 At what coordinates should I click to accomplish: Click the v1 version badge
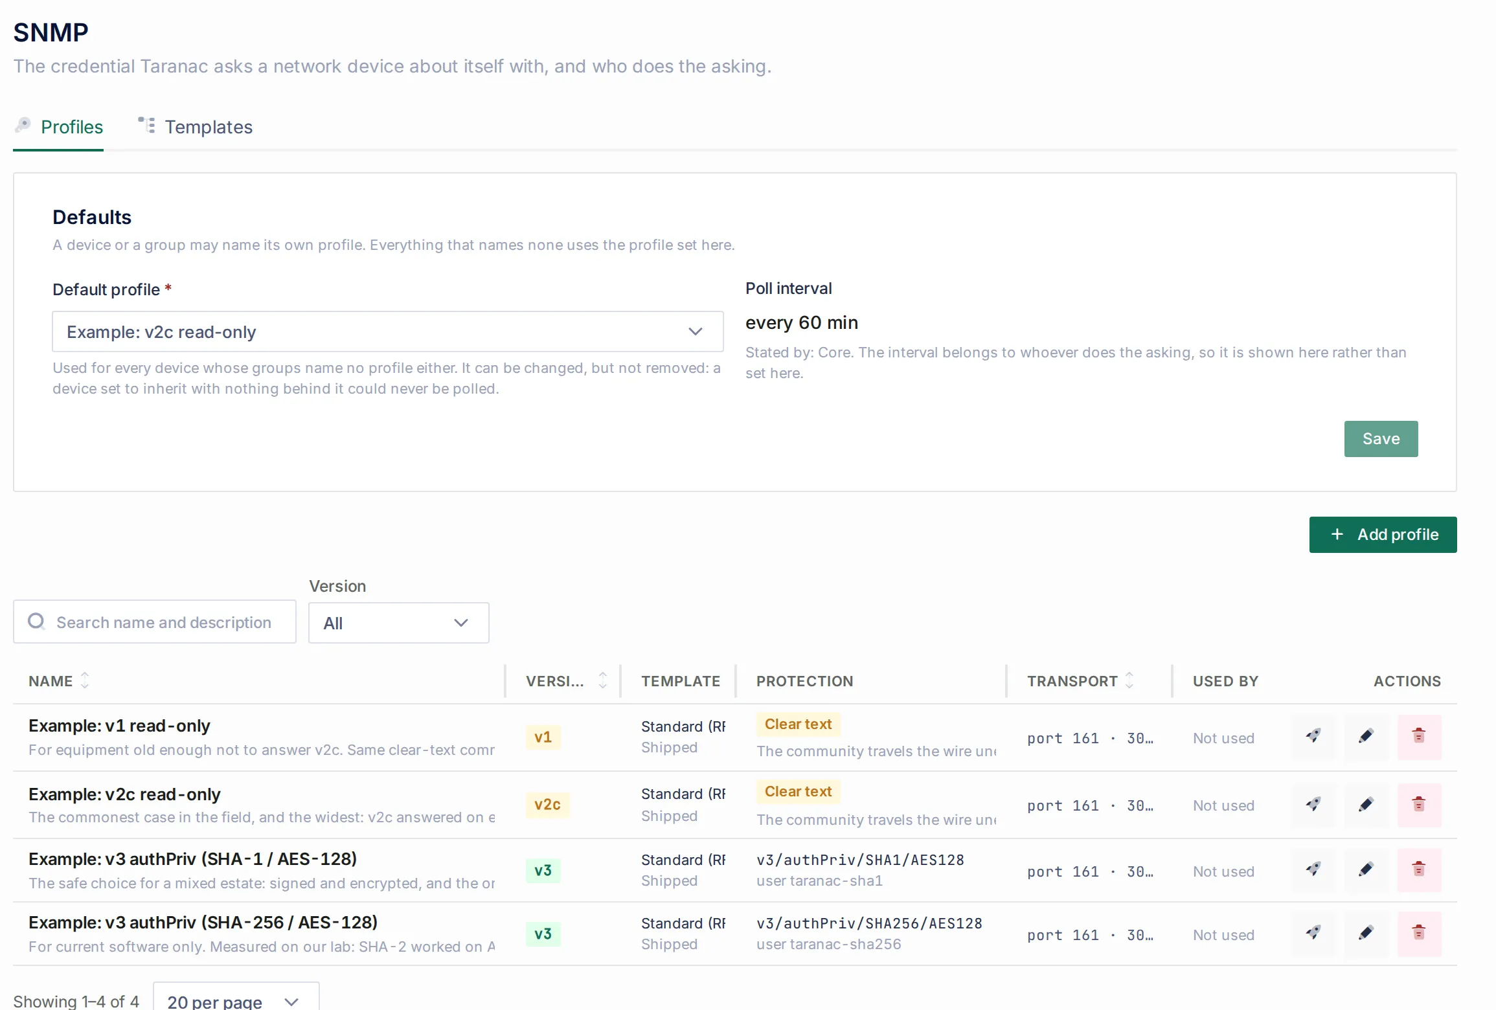[543, 737]
